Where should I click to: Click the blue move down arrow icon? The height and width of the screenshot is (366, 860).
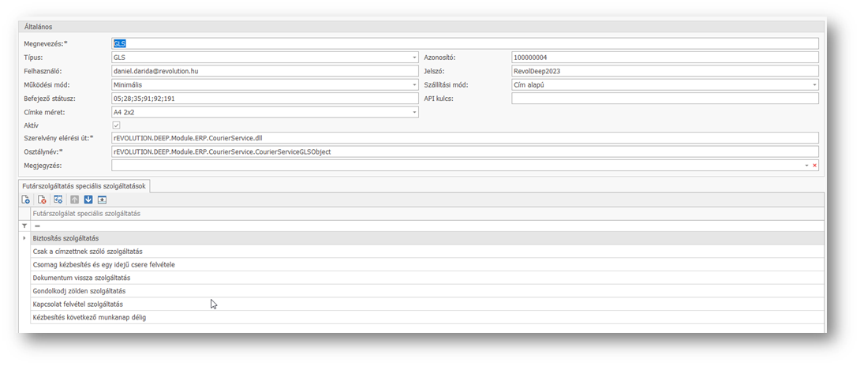point(88,200)
